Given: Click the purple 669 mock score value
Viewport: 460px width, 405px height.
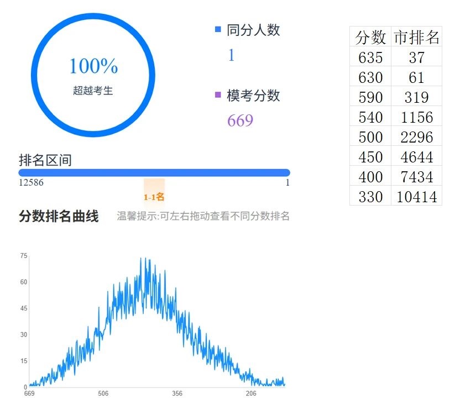Looking at the screenshot, I should (240, 120).
